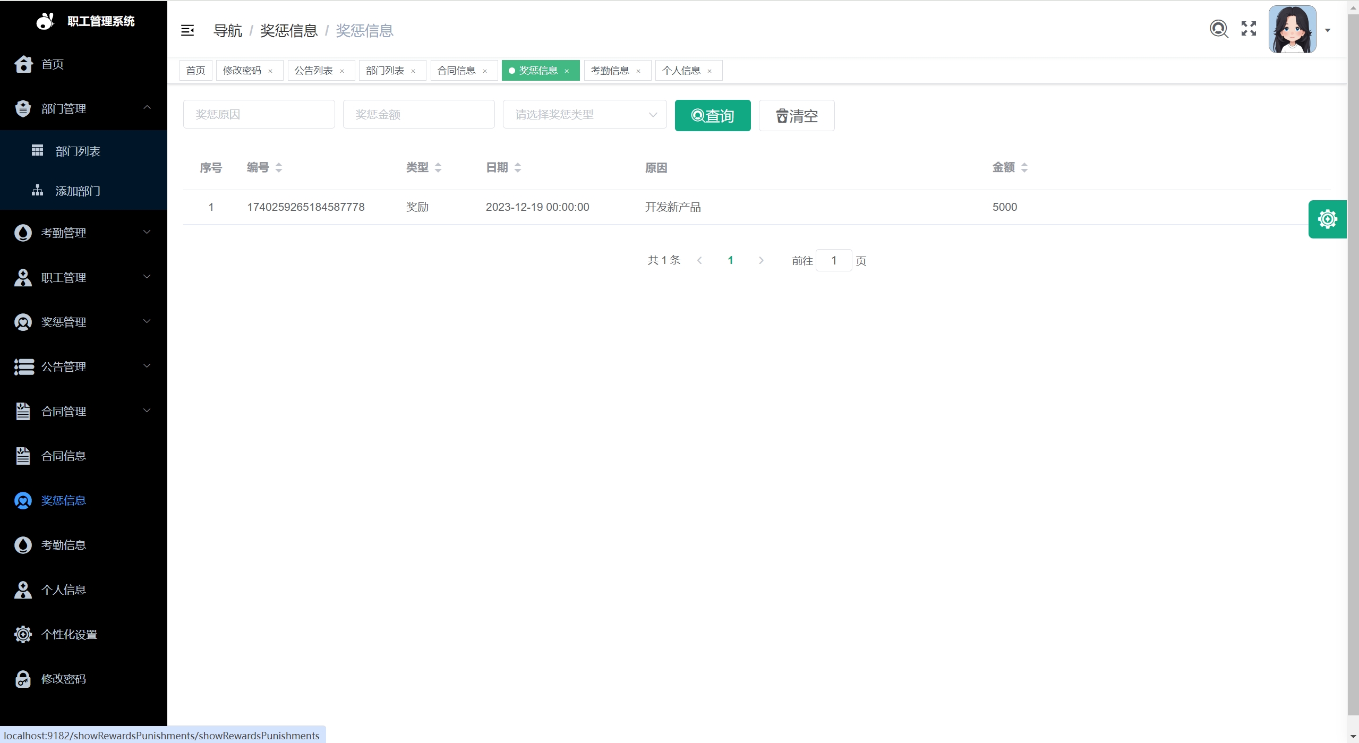Open the green settings gear panel
This screenshot has width=1359, height=743.
pos(1327,219)
